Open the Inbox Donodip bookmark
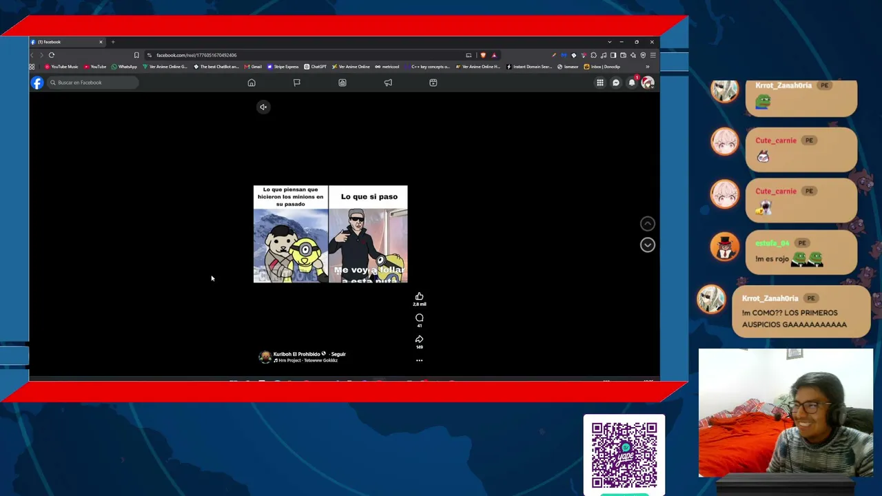This screenshot has height=496, width=882. [602, 67]
